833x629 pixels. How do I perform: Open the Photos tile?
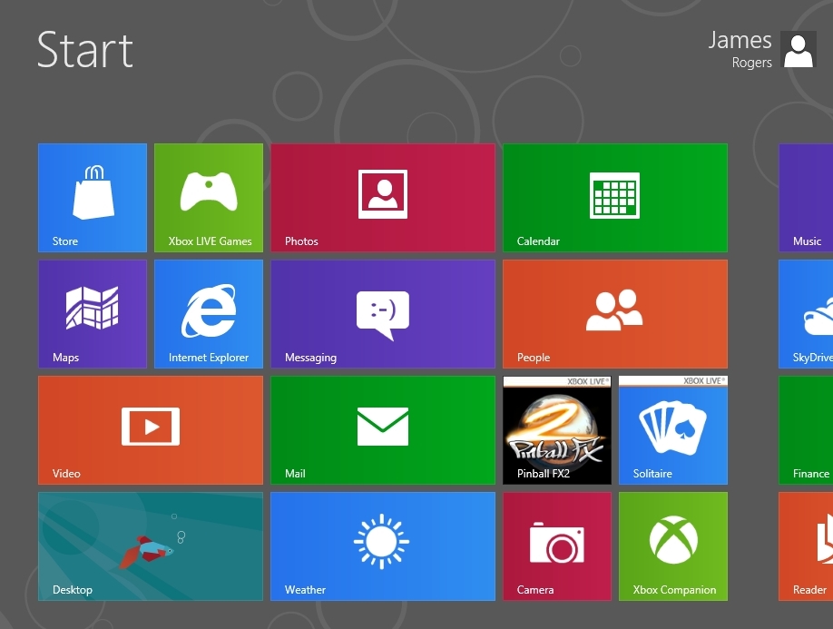383,198
